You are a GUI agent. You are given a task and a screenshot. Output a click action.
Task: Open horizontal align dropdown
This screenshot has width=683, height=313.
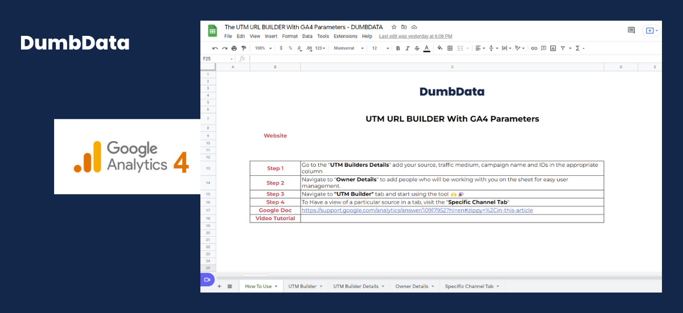click(480, 48)
